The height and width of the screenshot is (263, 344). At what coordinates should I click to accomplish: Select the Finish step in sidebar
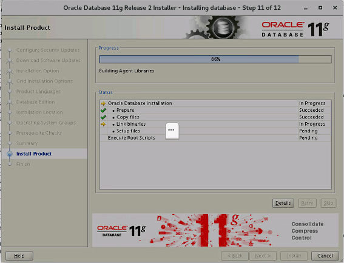(23, 164)
